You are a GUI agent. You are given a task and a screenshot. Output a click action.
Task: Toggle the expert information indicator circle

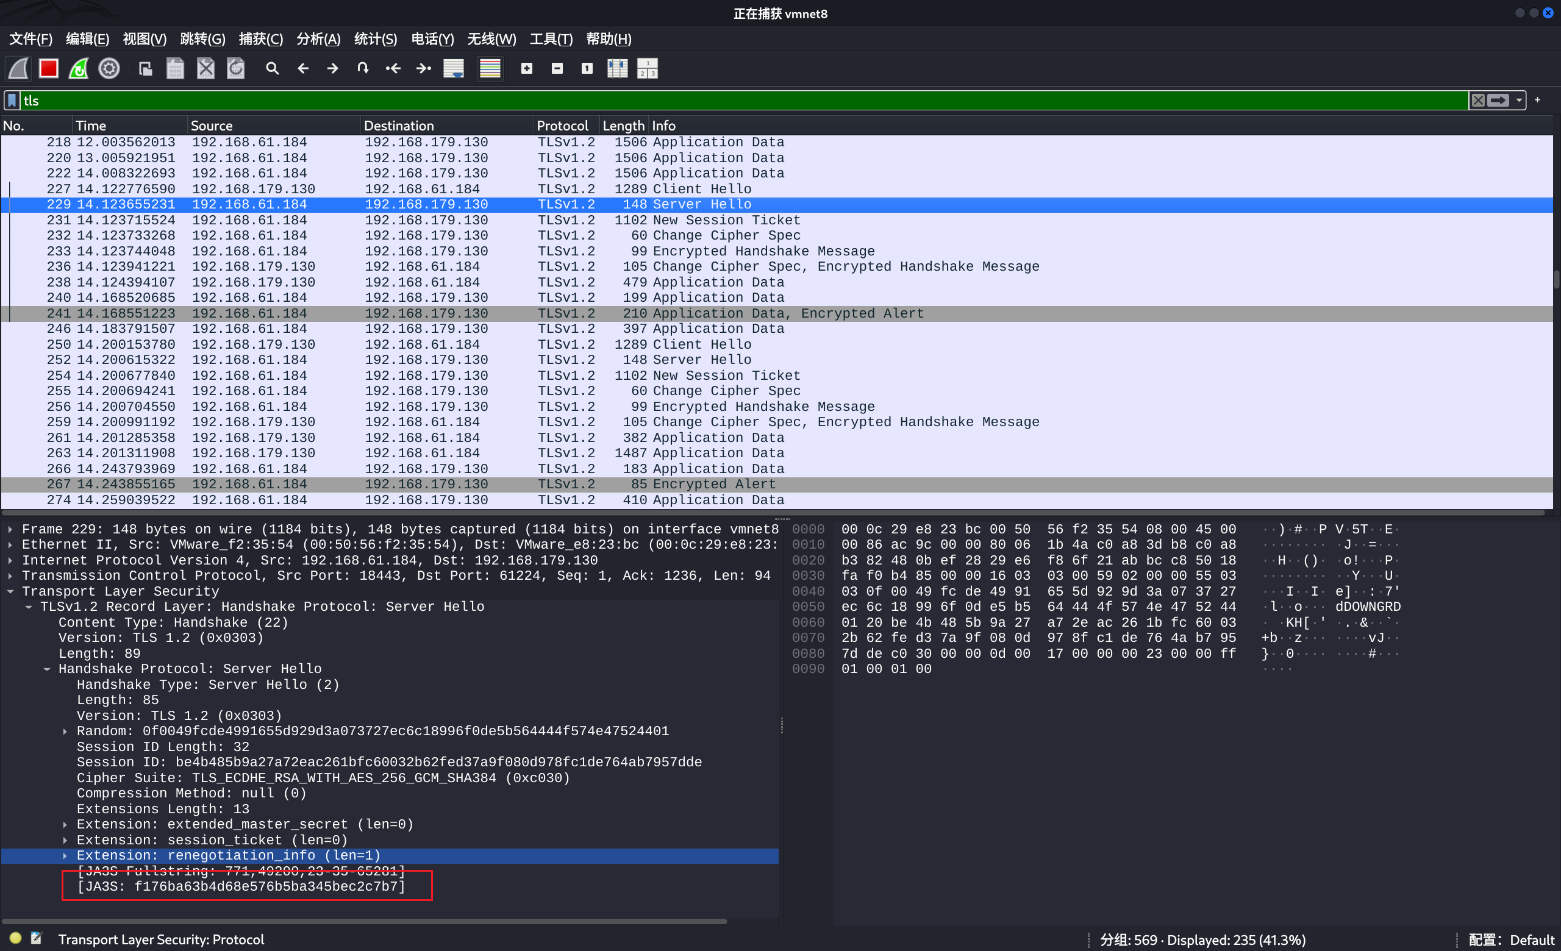[16, 938]
